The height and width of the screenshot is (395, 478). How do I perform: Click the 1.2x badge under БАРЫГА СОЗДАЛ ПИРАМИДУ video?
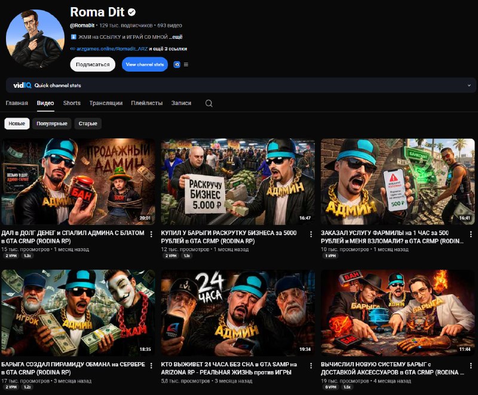[x=27, y=387]
